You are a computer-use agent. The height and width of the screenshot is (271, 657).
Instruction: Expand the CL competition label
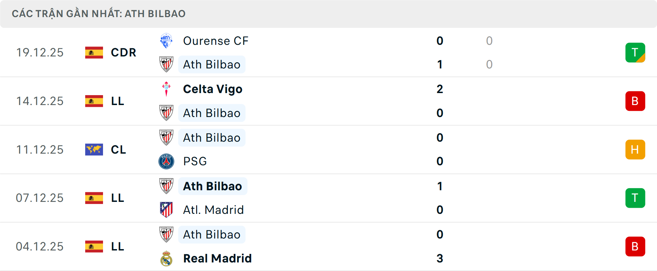[118, 150]
